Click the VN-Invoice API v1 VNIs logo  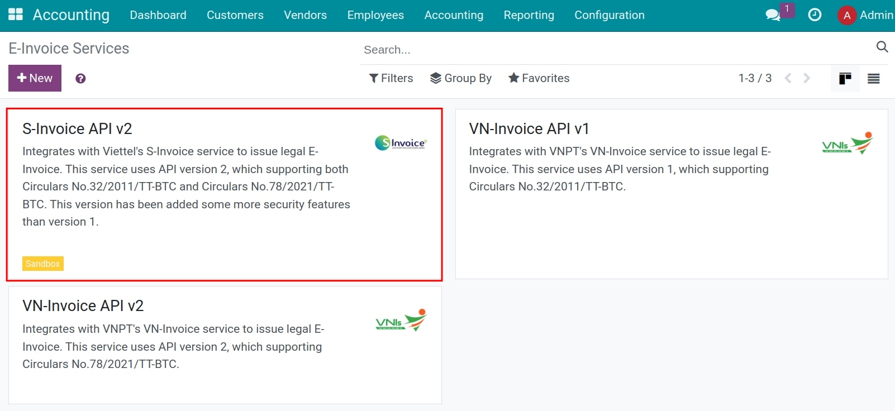point(848,143)
